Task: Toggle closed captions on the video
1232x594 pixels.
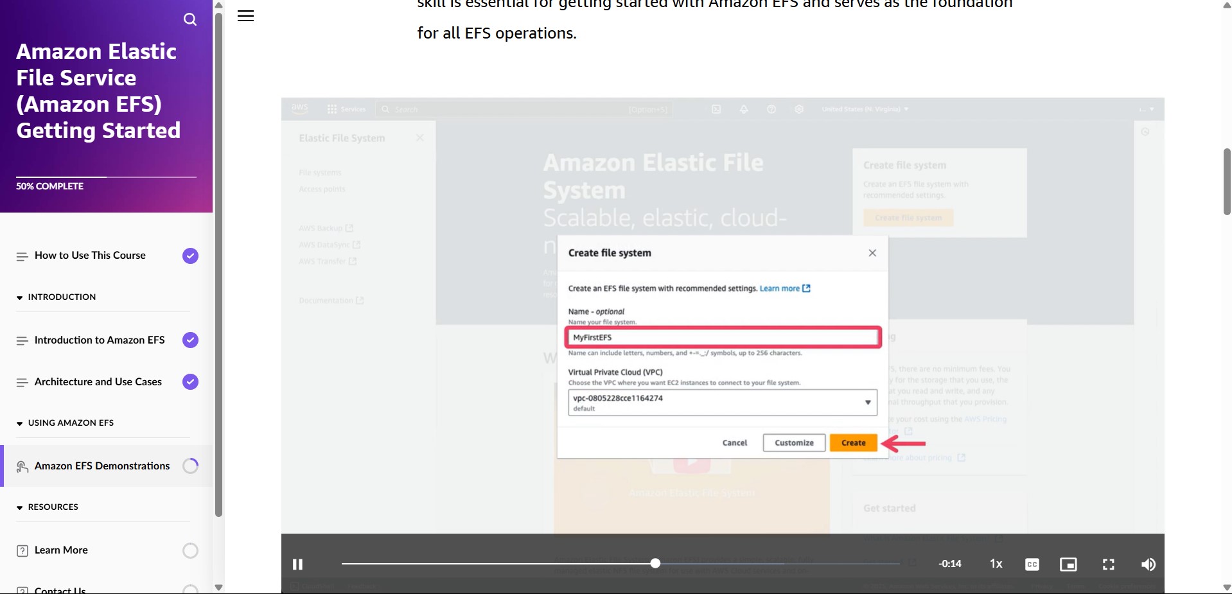Action: (1032, 564)
